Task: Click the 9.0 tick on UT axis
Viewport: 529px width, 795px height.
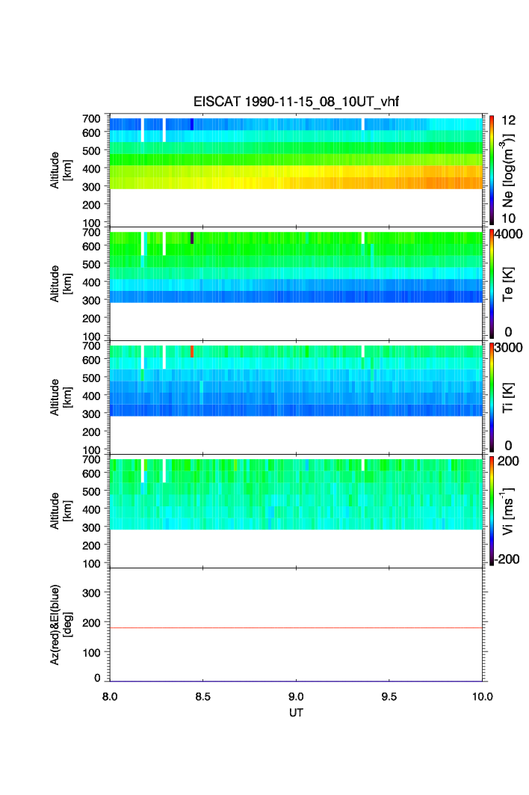Action: 296,696
